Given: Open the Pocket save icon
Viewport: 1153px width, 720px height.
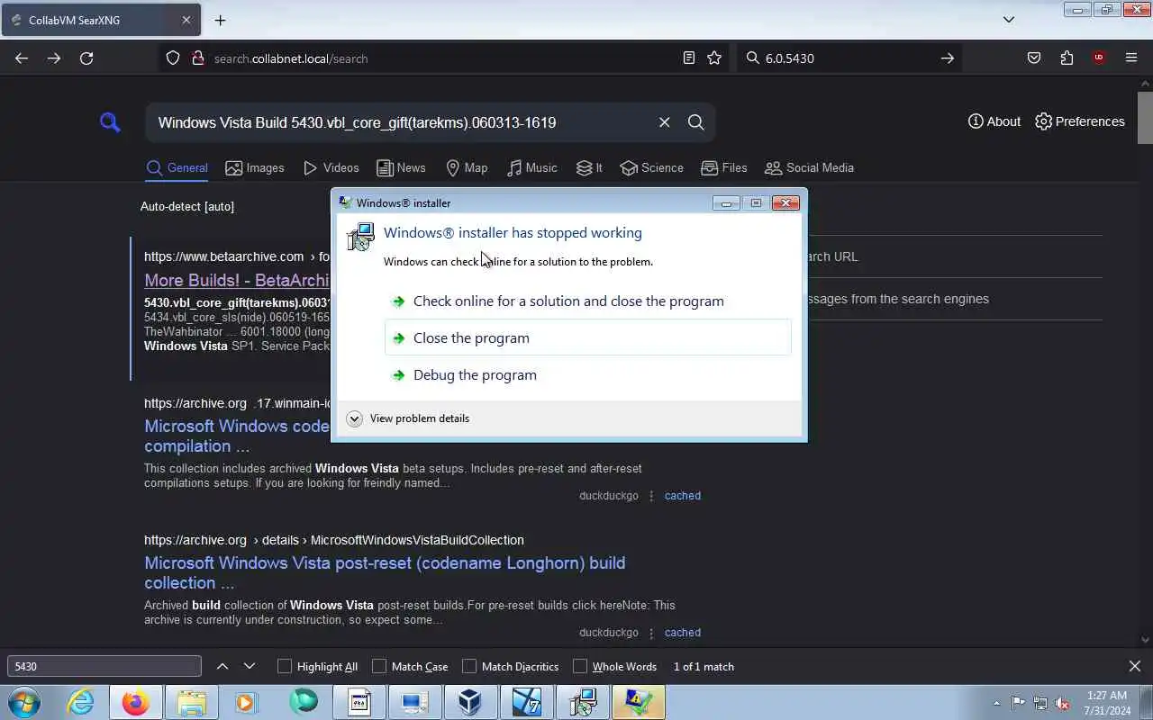Looking at the screenshot, I should click(1034, 58).
